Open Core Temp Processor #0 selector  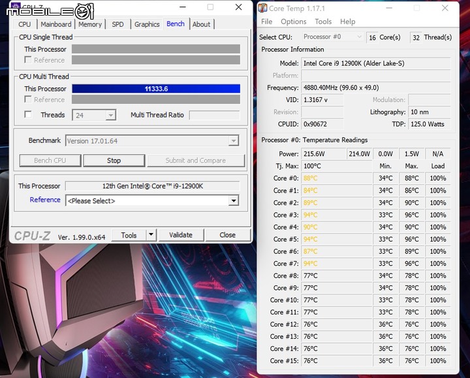tap(333, 37)
